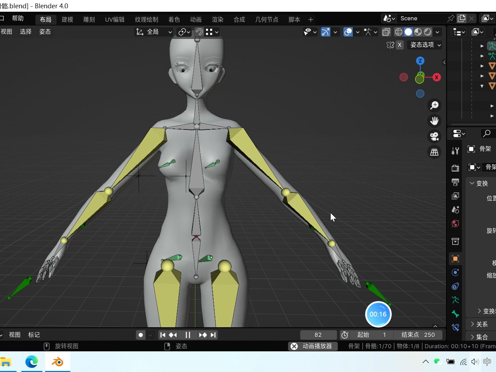Screen dimensions: 496x372
Task: Expand the selected armature row in outliner
Action: 482,46
